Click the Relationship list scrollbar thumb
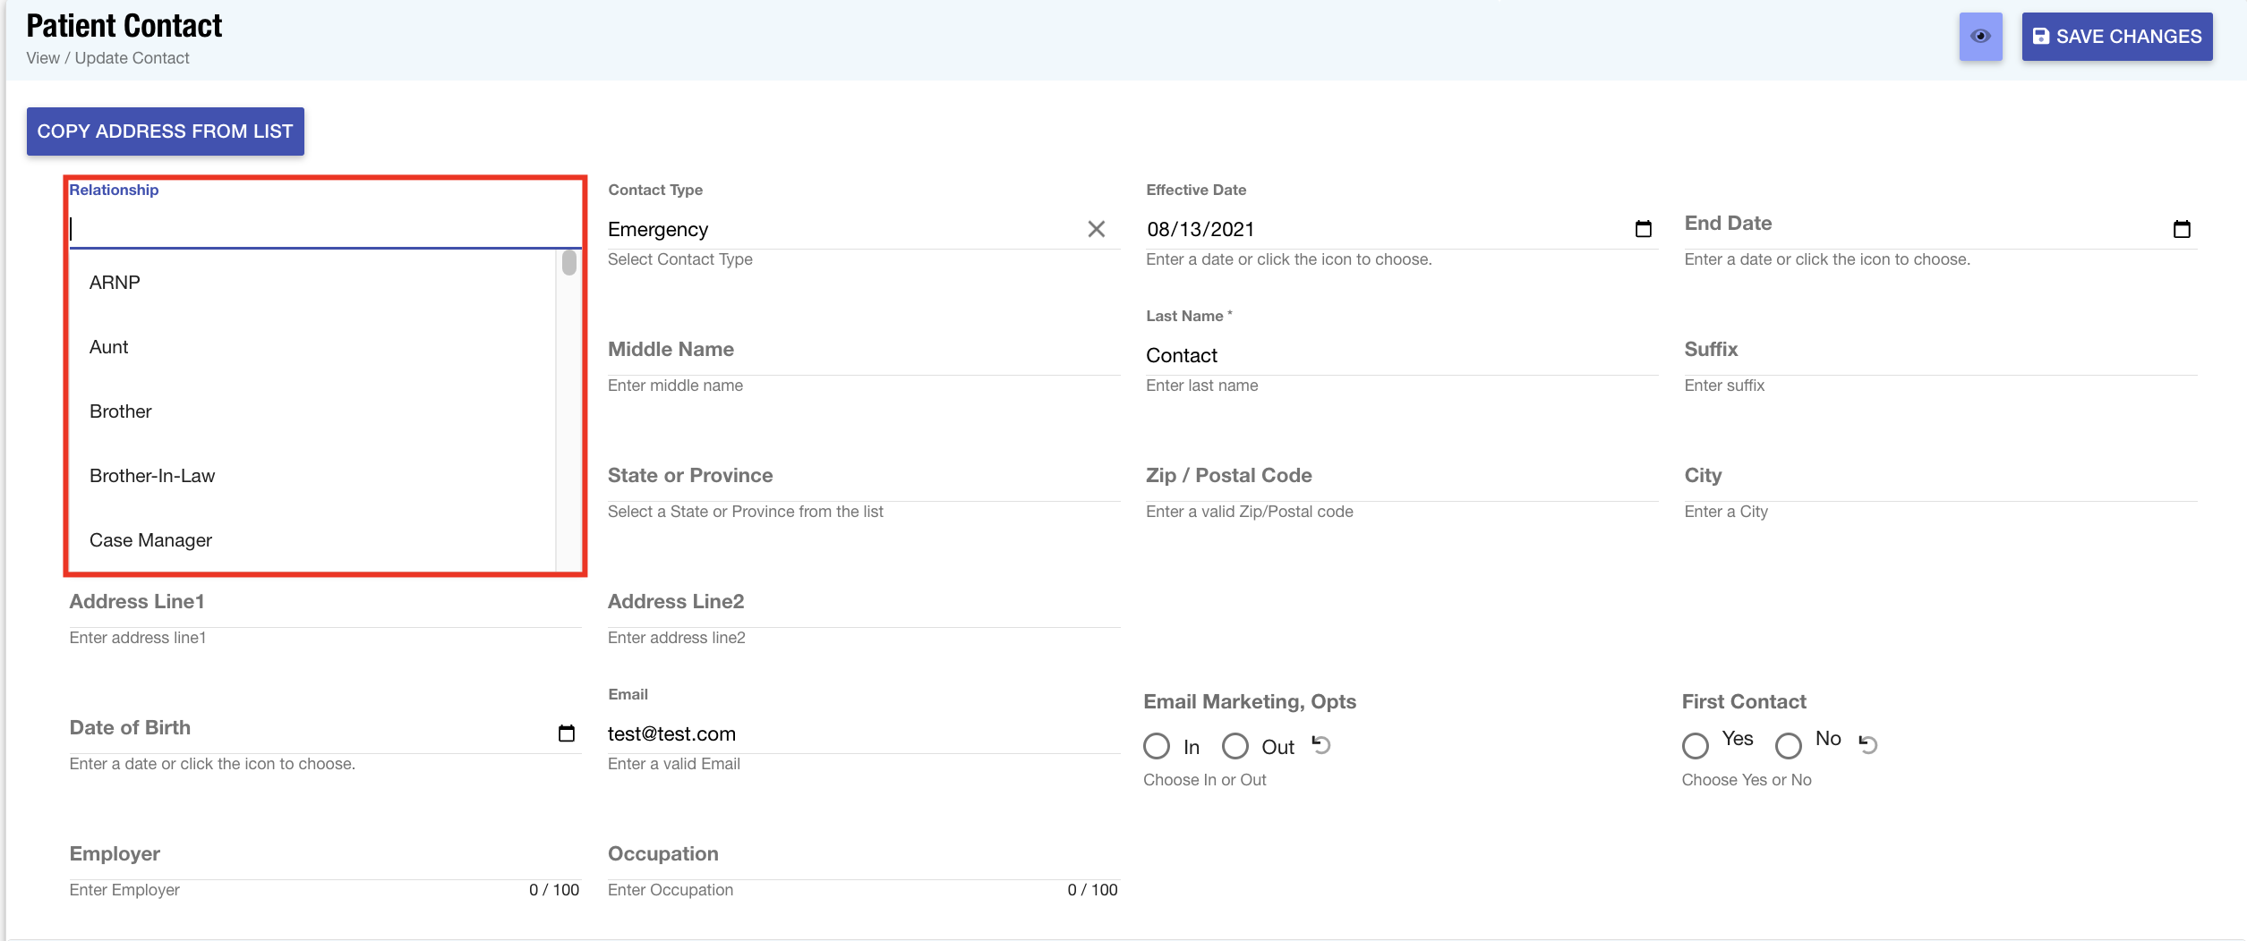 [x=568, y=263]
